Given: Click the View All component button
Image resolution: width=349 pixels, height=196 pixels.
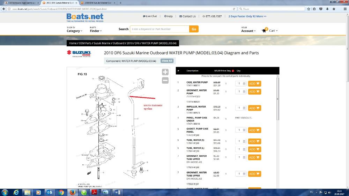Looking at the screenshot, I should (x=167, y=61).
